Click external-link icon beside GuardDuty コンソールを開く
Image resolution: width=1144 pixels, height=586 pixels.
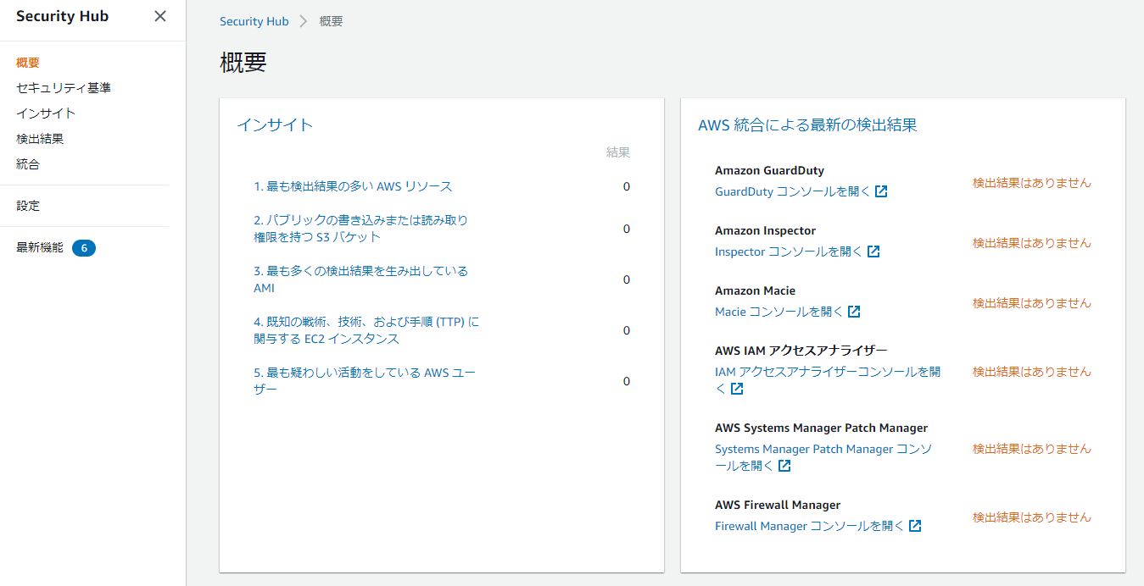881,191
